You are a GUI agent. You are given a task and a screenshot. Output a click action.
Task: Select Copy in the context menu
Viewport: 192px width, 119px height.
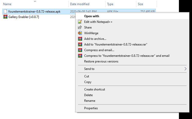point(88,82)
